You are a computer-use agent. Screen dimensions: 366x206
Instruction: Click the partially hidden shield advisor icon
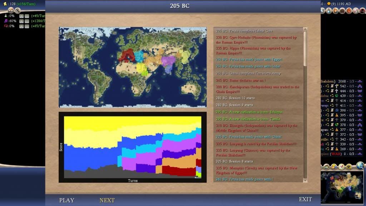(x=323, y=11)
